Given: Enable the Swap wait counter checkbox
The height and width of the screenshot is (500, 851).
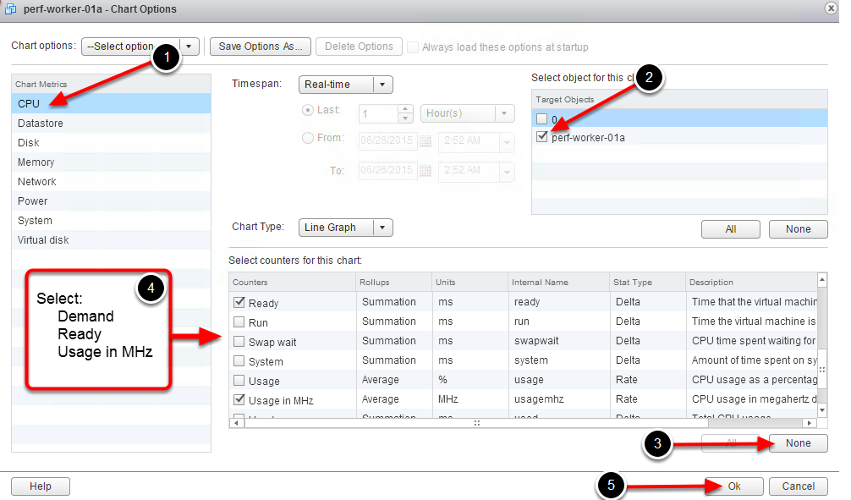Looking at the screenshot, I should [x=239, y=342].
